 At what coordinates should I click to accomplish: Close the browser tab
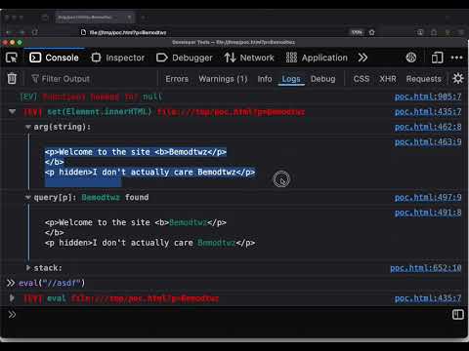129,18
